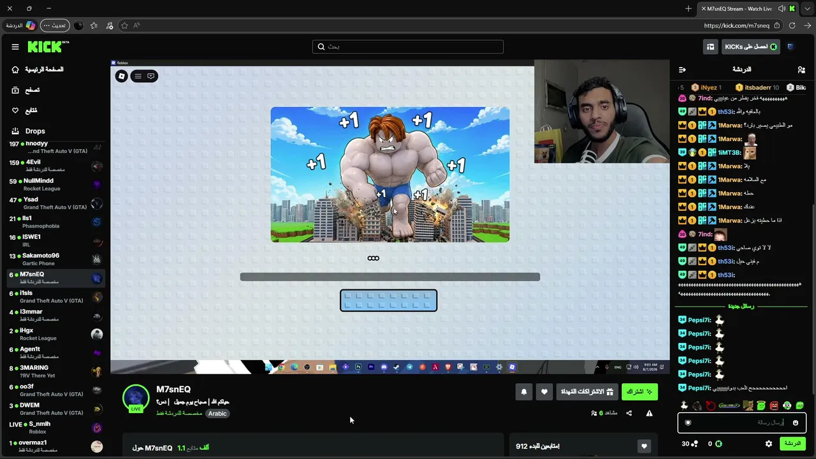Click username iIMT3B in chat

(x=730, y=153)
